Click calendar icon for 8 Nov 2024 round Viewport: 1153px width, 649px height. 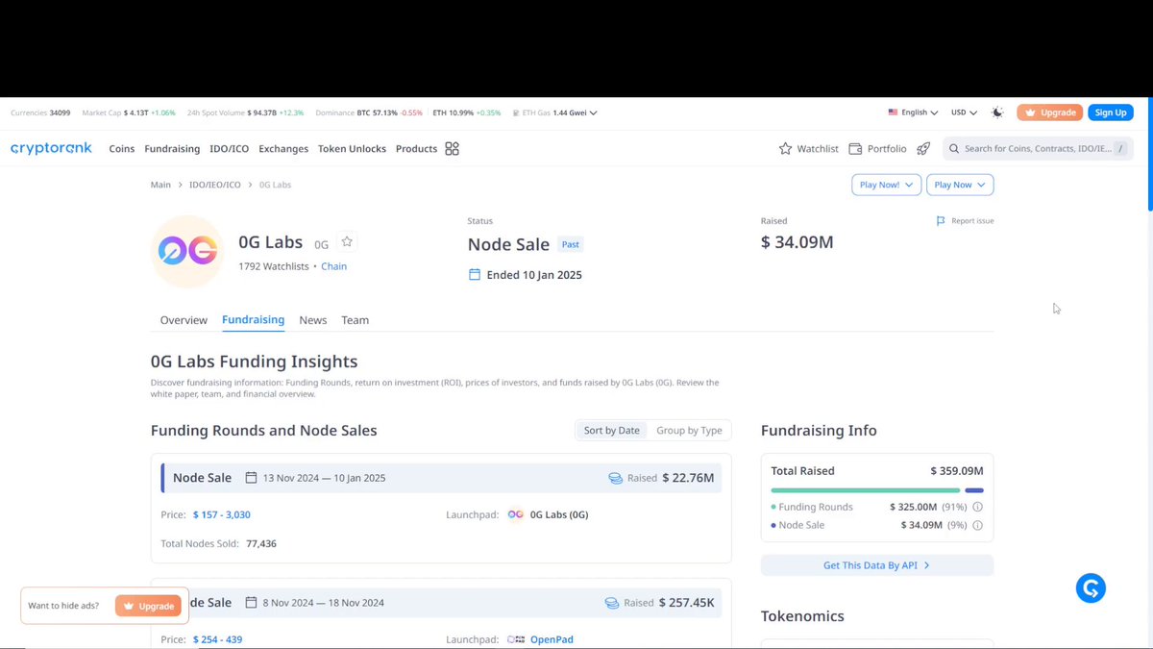tap(252, 603)
